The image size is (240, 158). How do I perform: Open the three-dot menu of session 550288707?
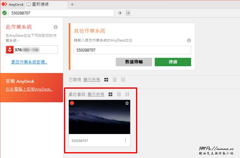pyautogui.click(x=125, y=141)
